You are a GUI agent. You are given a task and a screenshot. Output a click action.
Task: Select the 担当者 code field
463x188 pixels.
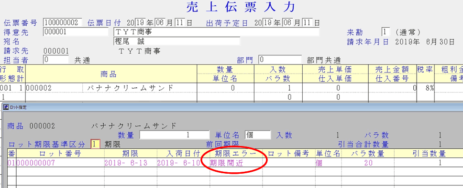tap(56, 60)
